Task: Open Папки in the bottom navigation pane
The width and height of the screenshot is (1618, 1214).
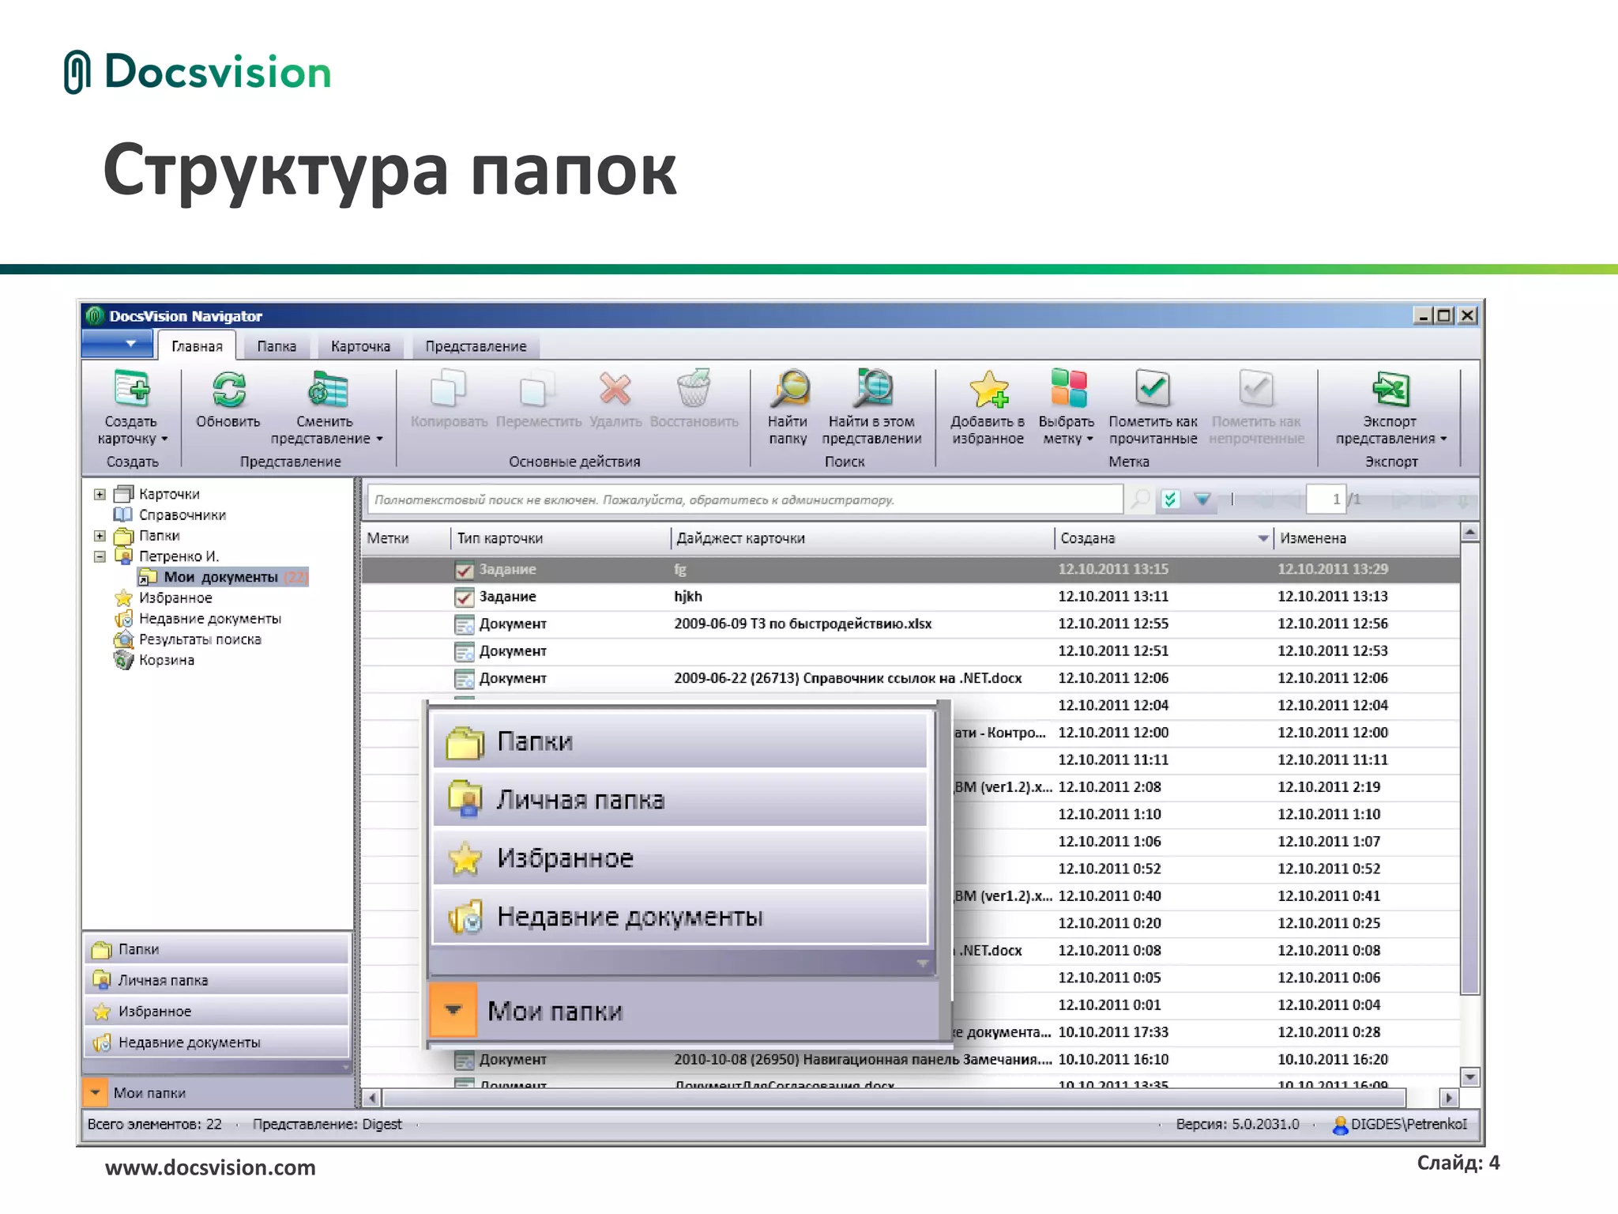Action: click(216, 948)
